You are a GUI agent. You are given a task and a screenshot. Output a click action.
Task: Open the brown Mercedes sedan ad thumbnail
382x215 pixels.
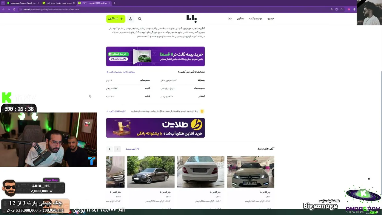[151, 172]
